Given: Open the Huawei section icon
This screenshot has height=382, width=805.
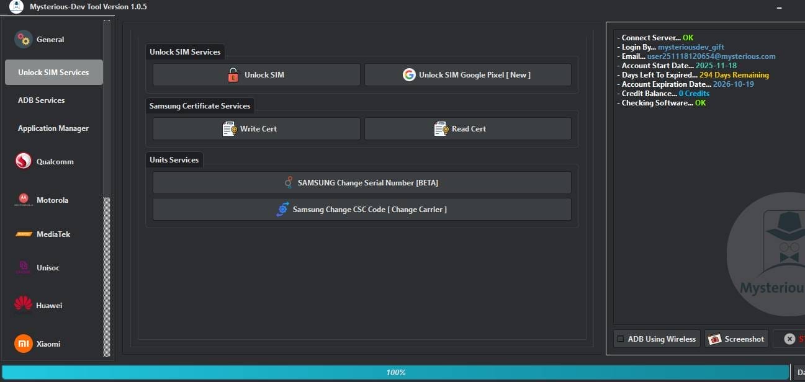Looking at the screenshot, I should pos(22,304).
